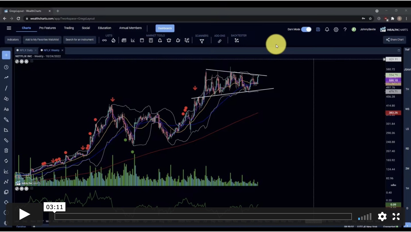Select the Aa text tool
411x232 pixels.
click(6, 109)
